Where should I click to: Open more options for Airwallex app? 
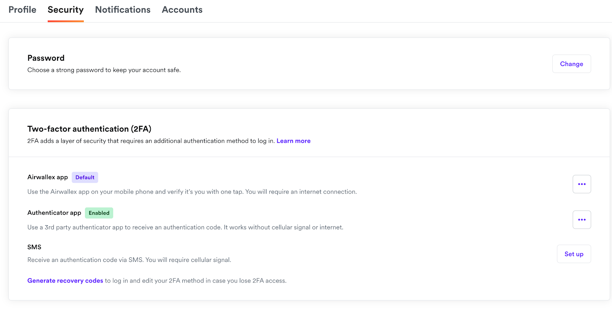581,184
